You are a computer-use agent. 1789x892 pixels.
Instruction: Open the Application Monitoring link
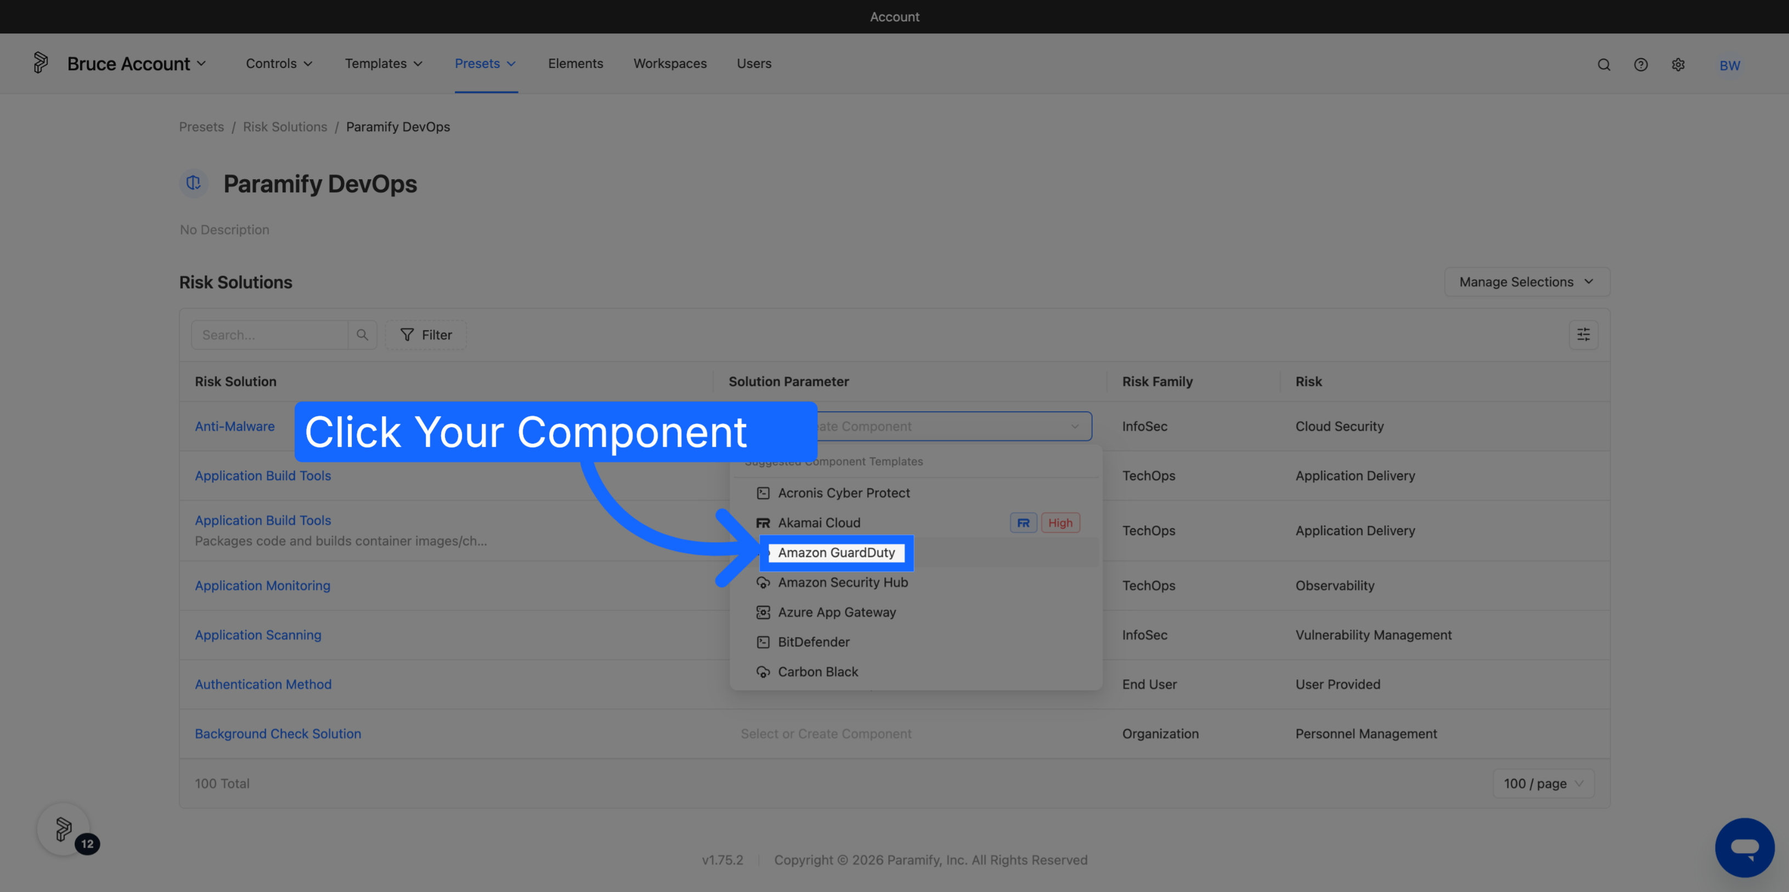263,585
